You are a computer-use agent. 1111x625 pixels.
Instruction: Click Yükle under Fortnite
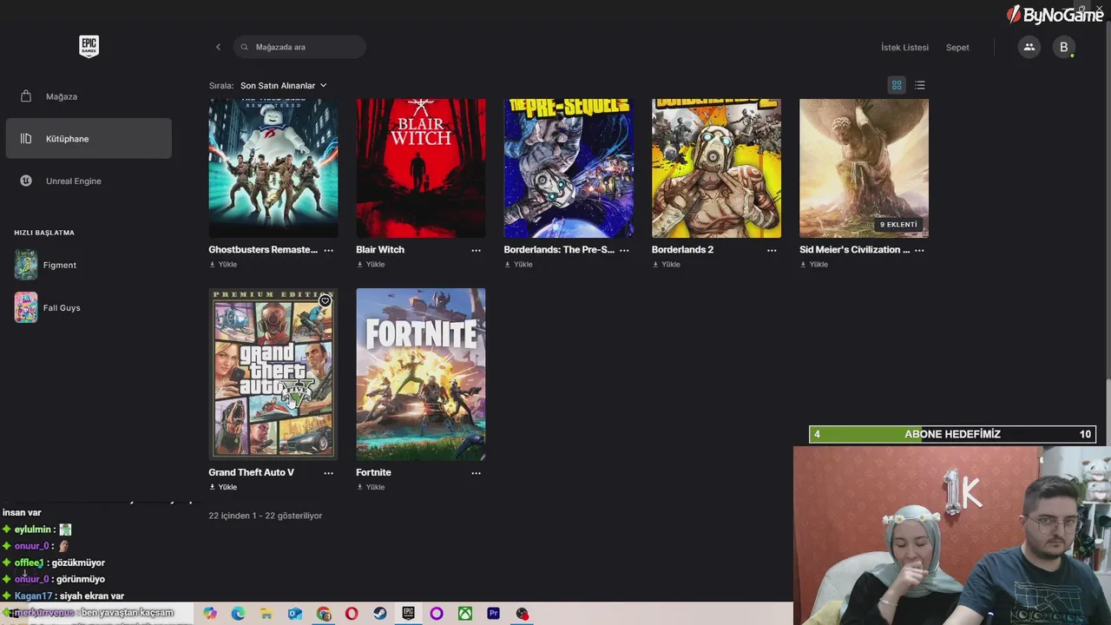pos(371,488)
